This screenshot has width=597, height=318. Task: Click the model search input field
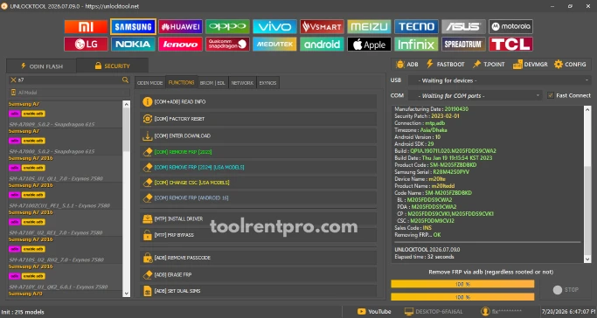(x=69, y=79)
